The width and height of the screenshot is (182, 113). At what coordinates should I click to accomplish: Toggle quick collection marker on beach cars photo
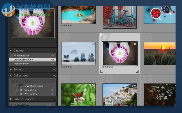(94, 44)
